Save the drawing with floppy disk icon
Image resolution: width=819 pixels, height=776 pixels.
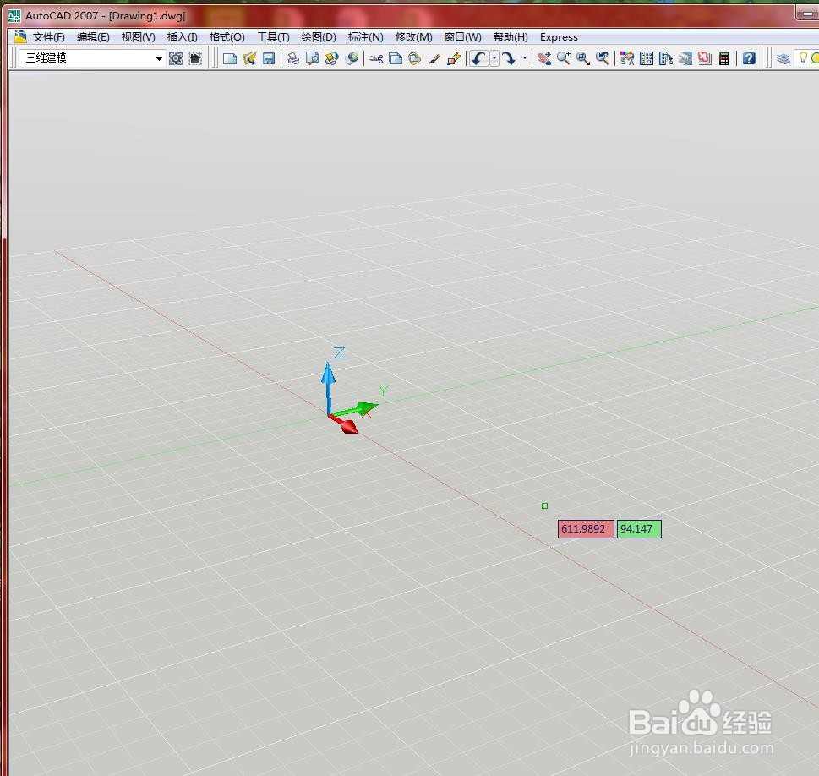269,58
